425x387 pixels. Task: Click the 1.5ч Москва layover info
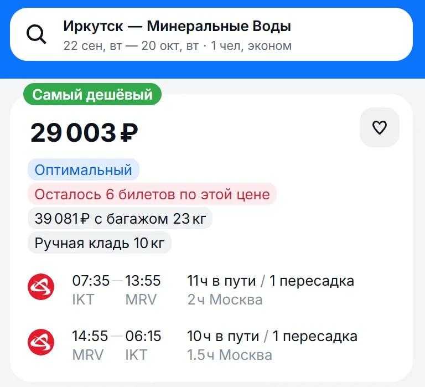(230, 355)
